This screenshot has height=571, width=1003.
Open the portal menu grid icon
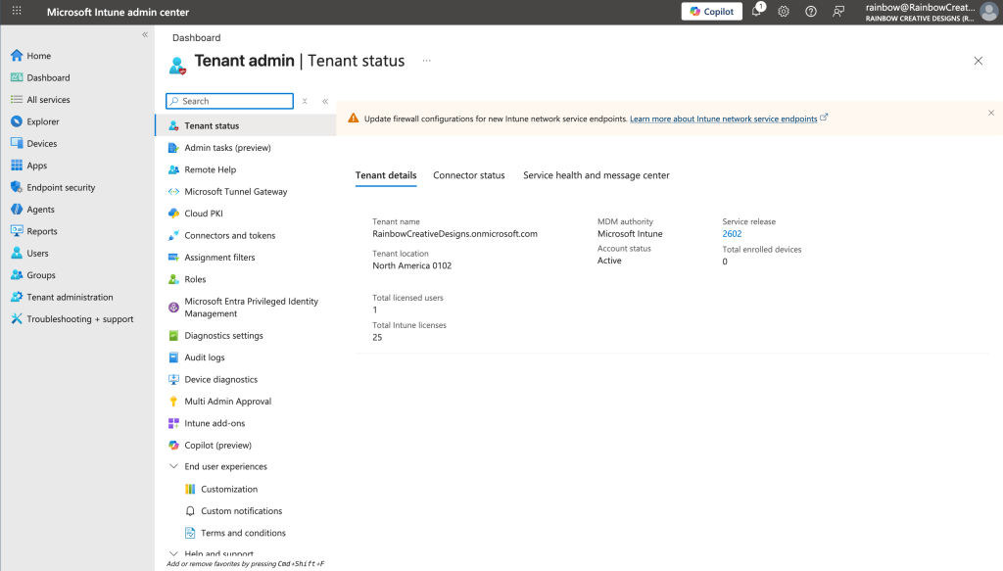tap(17, 12)
